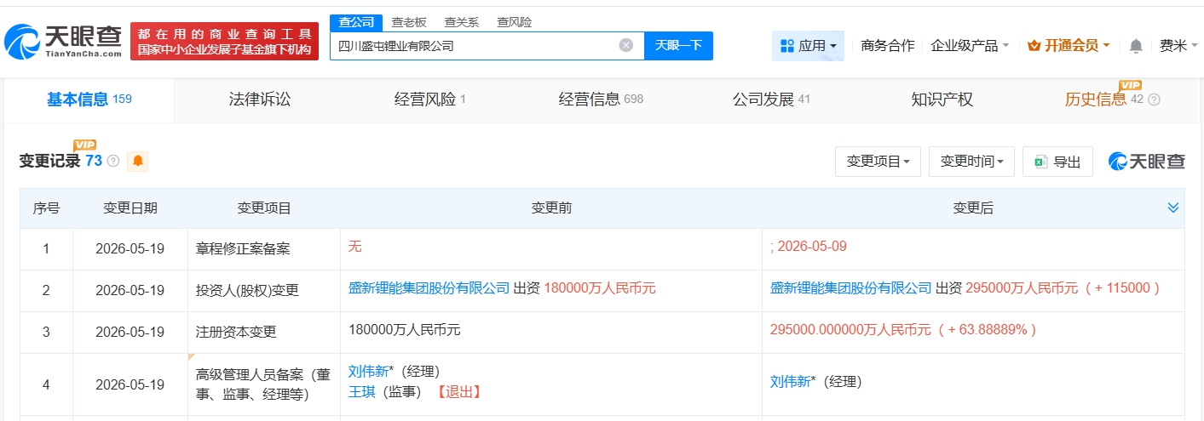
Task: Open the 企业级产品 dropdown
Action: [970, 46]
